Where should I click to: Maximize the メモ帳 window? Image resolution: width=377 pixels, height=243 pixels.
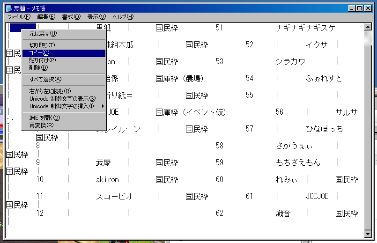(x=360, y=8)
